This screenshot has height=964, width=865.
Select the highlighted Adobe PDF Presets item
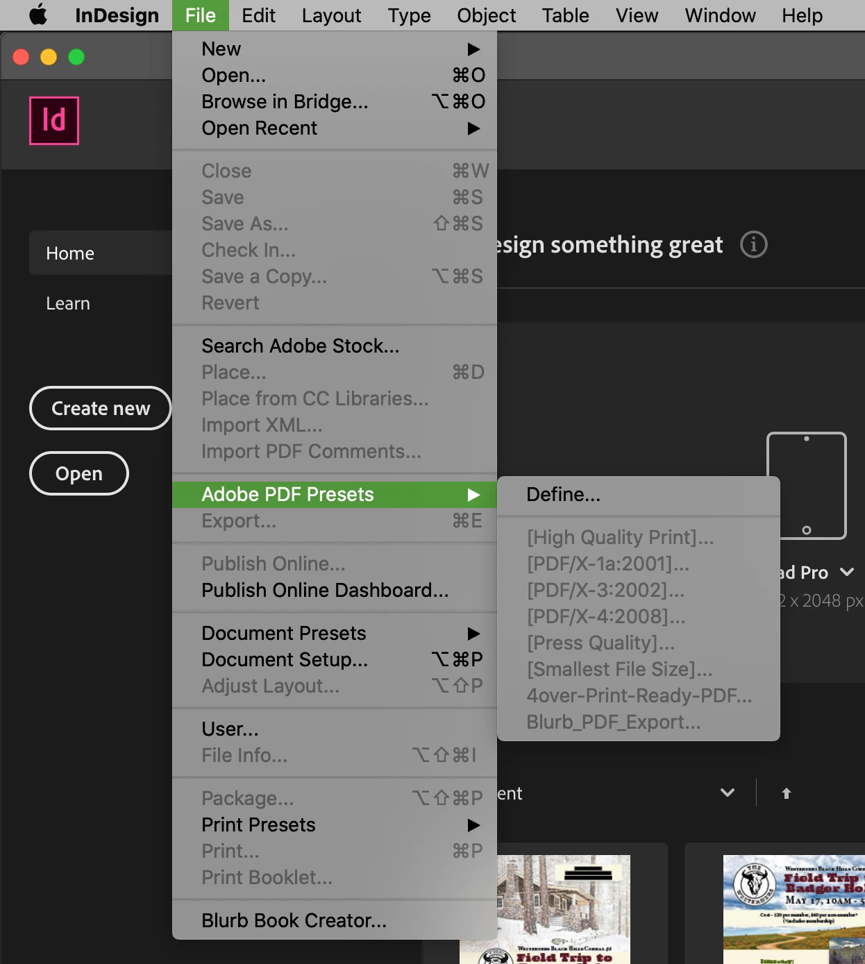coord(335,494)
